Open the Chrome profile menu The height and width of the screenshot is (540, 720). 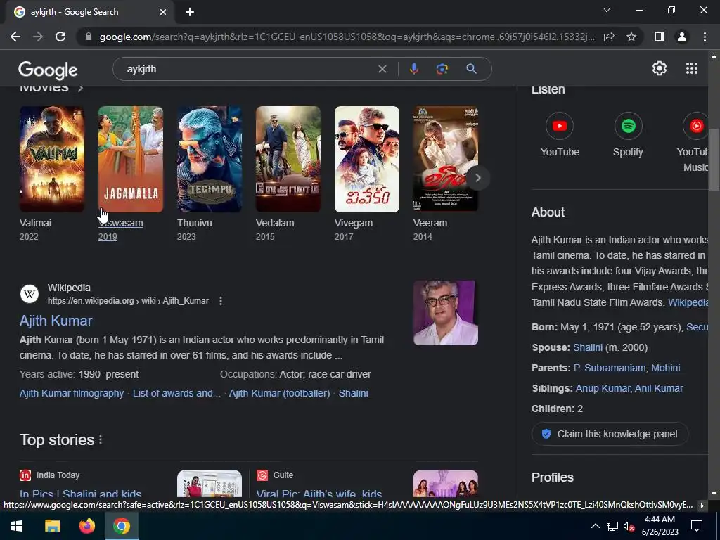click(x=682, y=37)
